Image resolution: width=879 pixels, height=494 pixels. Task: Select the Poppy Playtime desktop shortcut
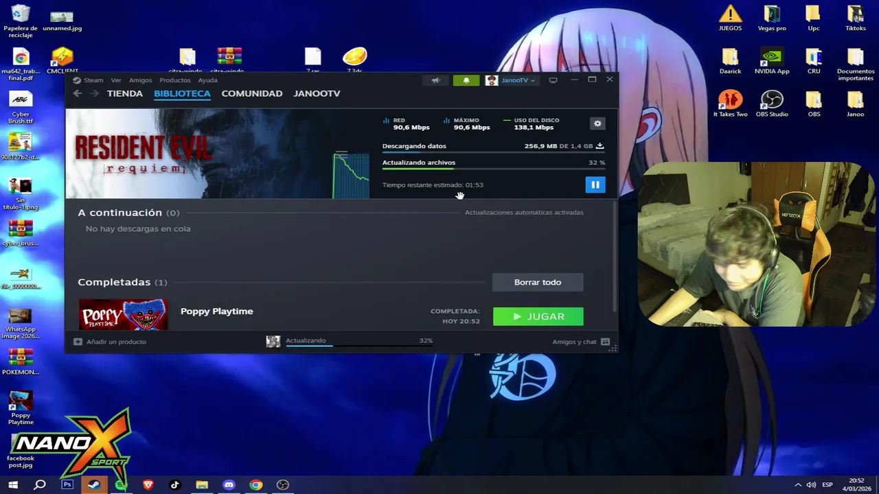click(21, 408)
